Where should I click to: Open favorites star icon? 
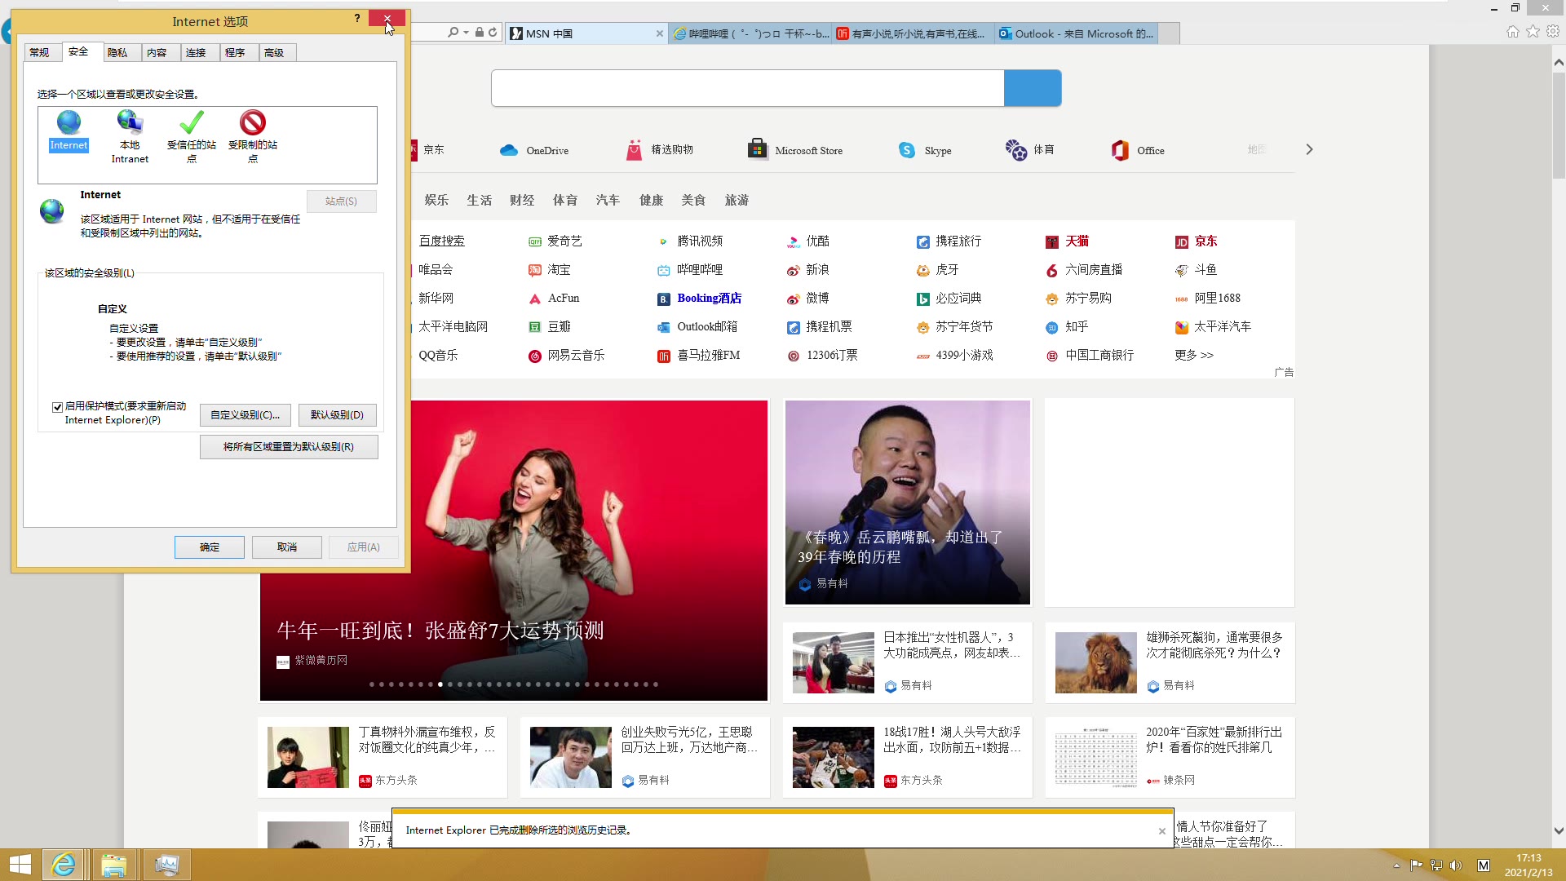pos(1533,31)
